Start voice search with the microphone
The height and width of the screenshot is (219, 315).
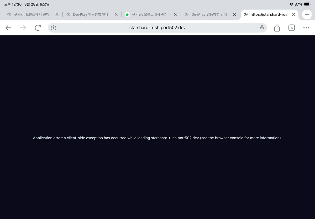[x=262, y=28]
